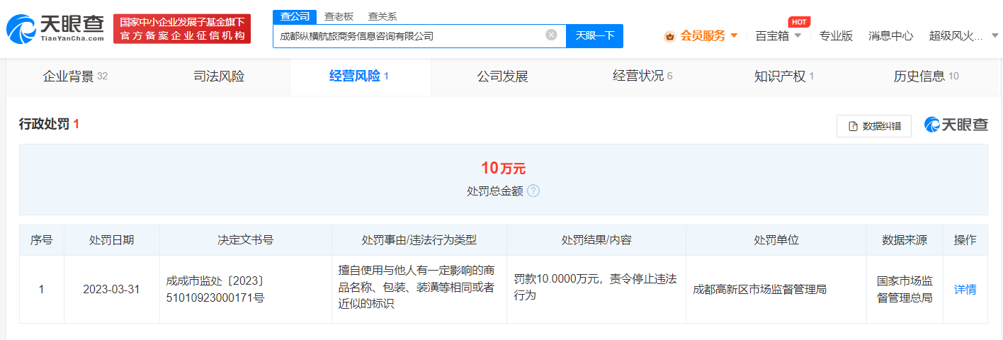
Task: Open the 经营状况 tab
Action: (x=643, y=76)
